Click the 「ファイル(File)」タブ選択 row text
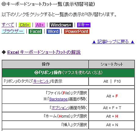 click(x=66, y=93)
